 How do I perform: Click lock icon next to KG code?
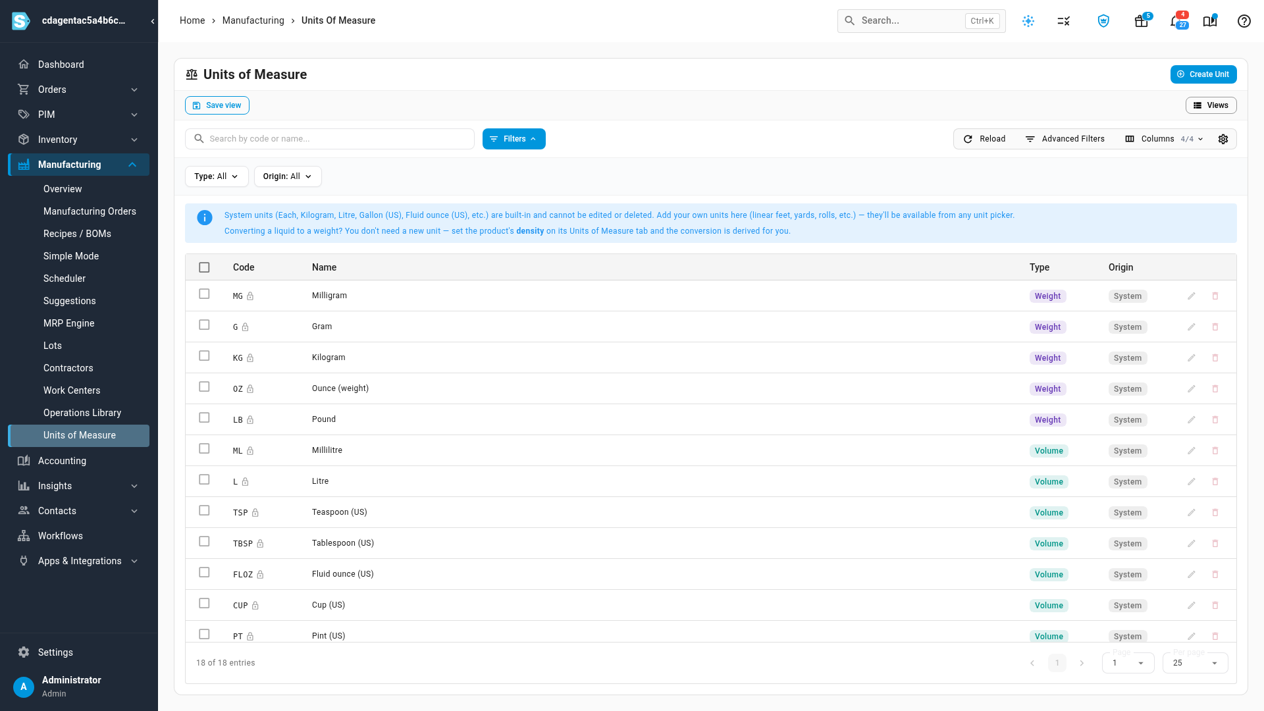tap(250, 358)
